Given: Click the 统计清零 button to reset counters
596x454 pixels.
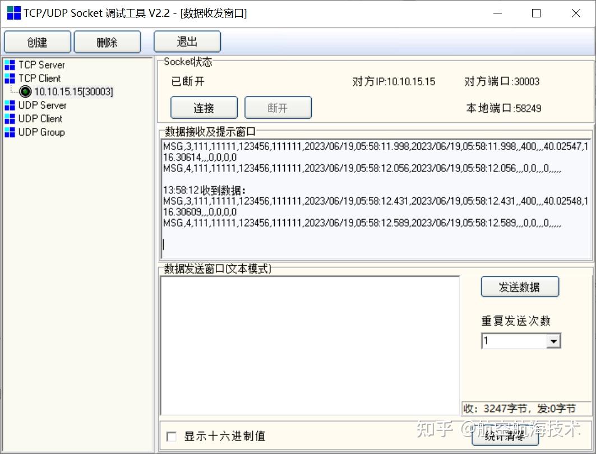Looking at the screenshot, I should [505, 436].
